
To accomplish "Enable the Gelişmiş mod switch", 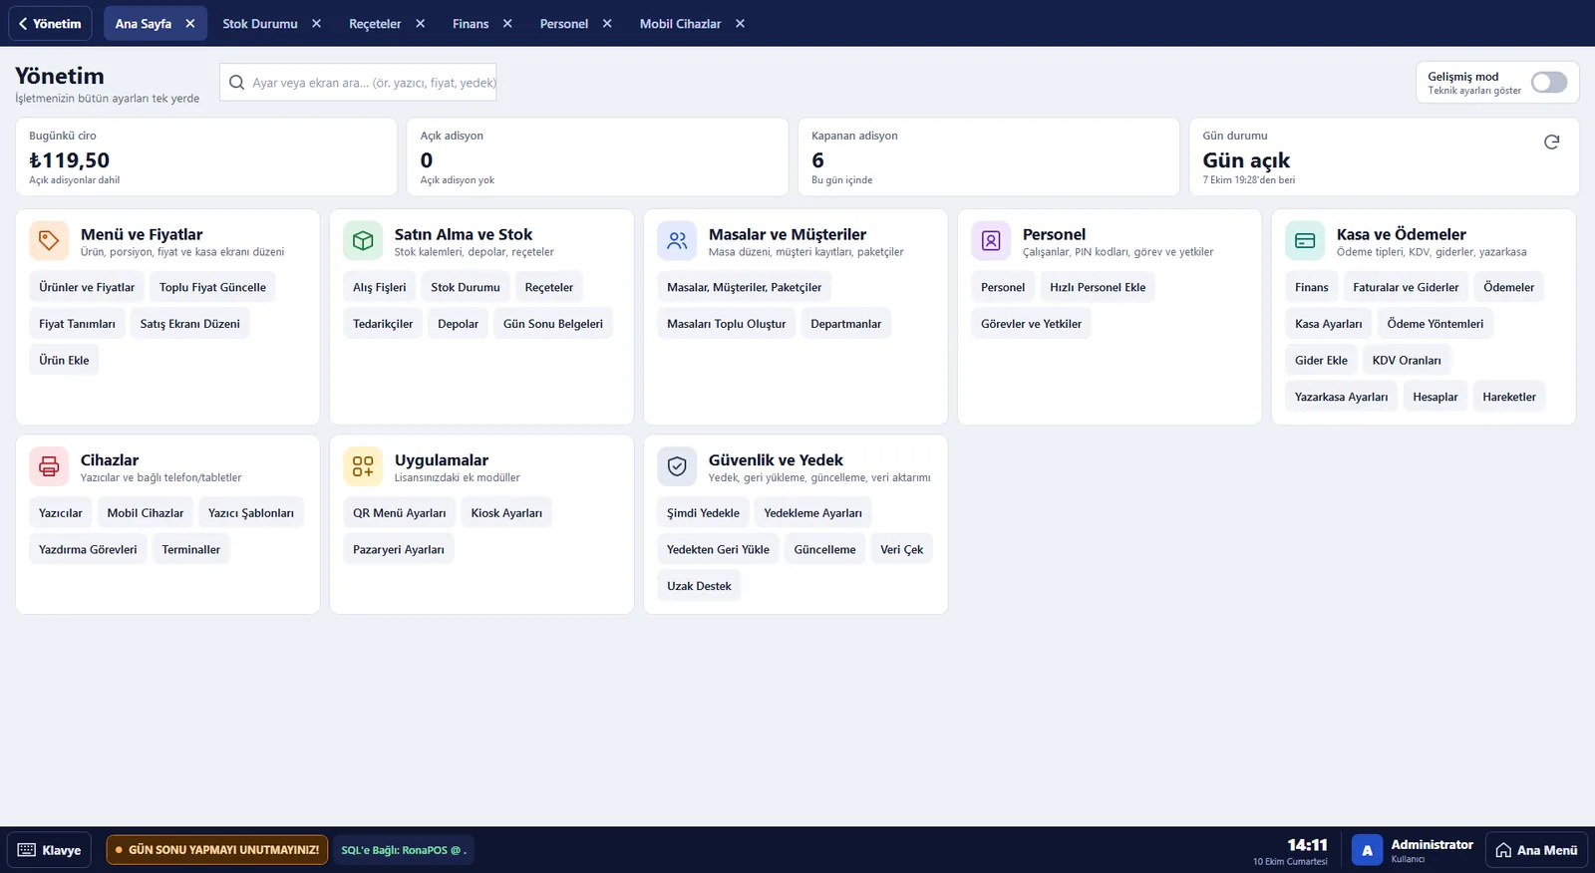I will click(x=1549, y=83).
